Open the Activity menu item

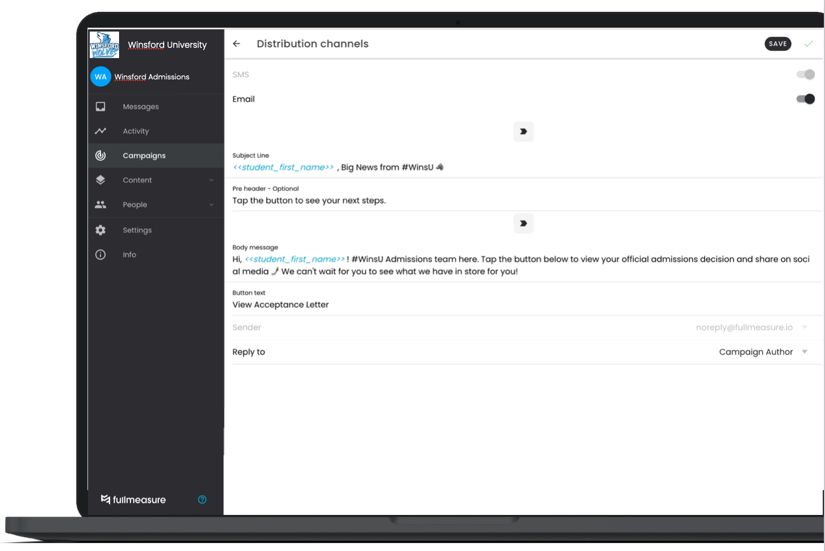point(156,131)
